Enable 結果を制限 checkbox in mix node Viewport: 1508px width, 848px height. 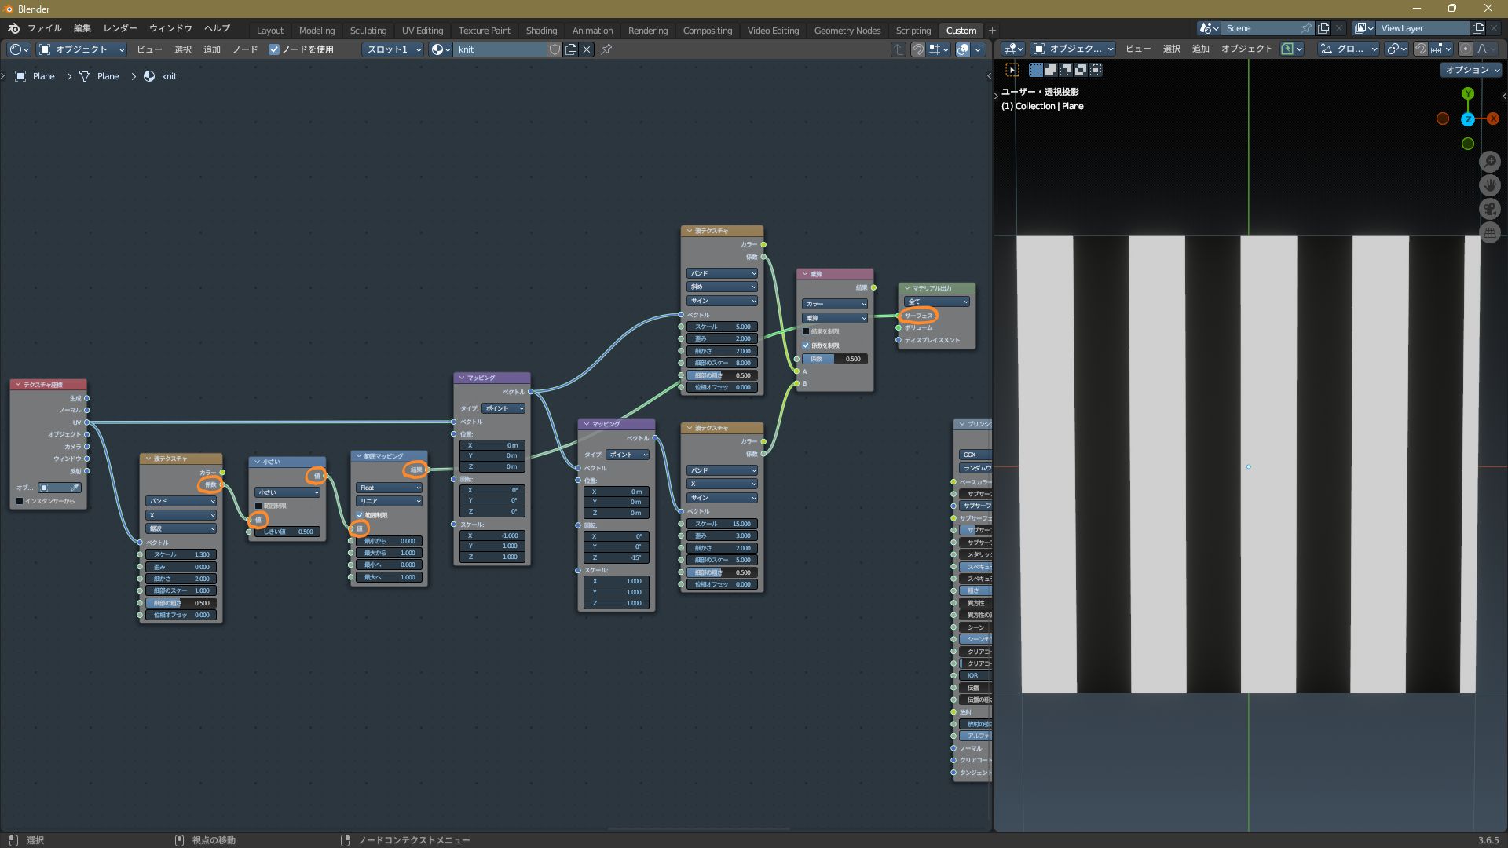pos(806,331)
